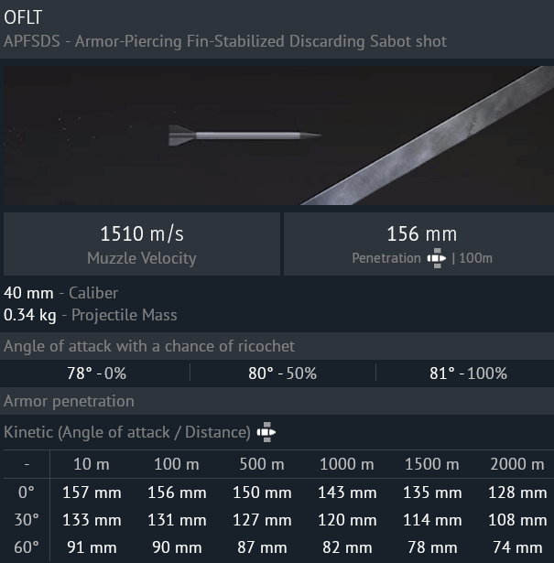Click the 0.34 kg Projectile Mass line
Viewport: 554px width, 563px height.
(91, 315)
